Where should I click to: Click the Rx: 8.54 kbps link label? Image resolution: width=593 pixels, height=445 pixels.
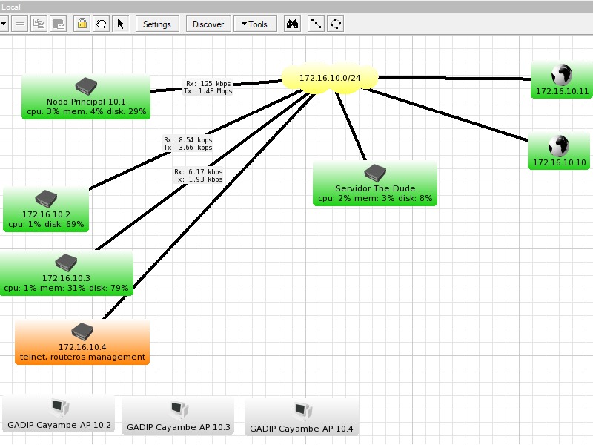pos(188,144)
